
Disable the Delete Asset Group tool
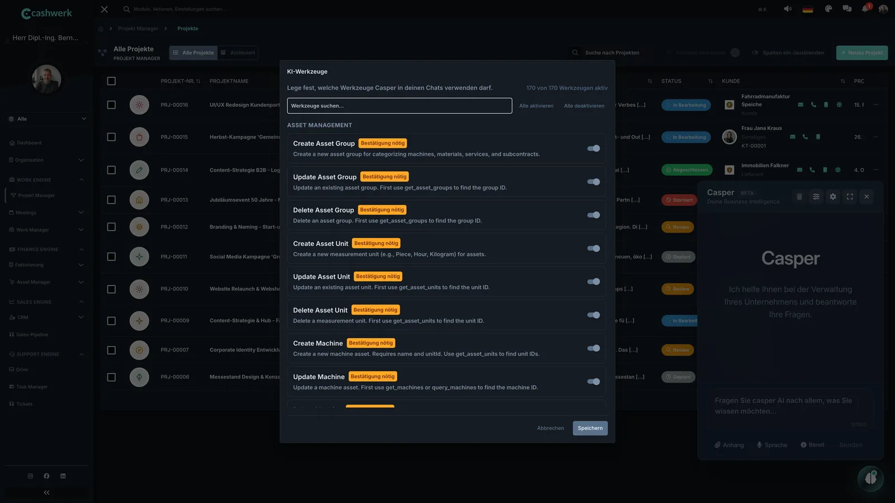point(593,215)
